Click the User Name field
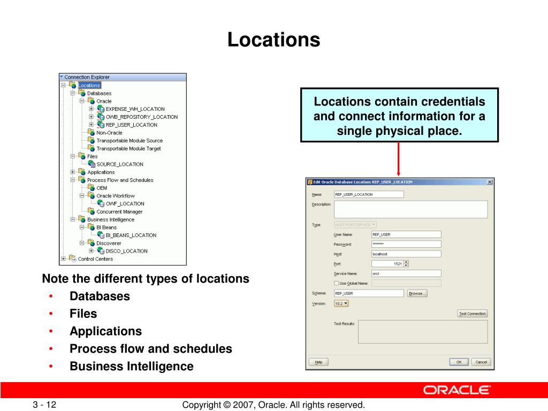 (x=406, y=234)
